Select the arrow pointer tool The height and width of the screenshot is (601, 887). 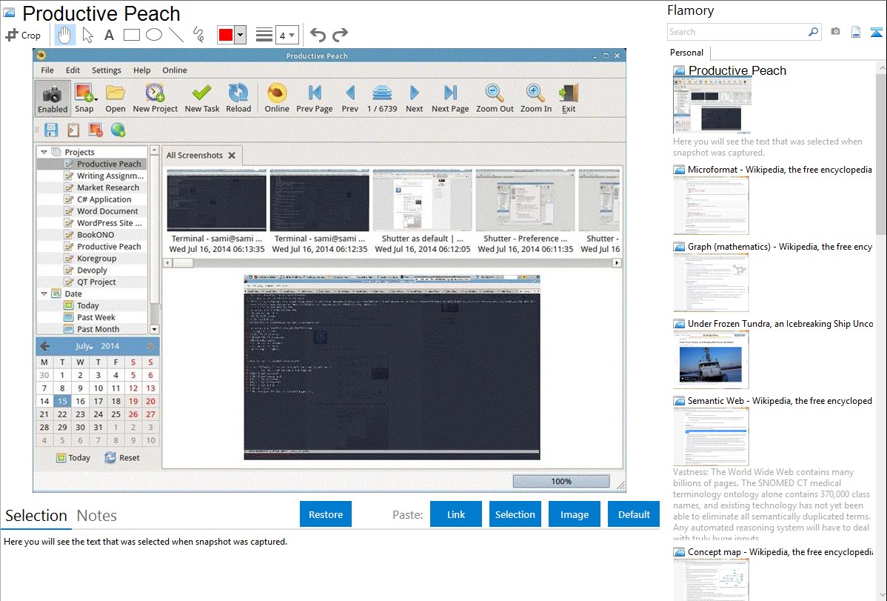click(87, 35)
